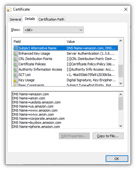Open the Show filter dropdown
The width and height of the screenshot is (136, 170).
pos(53,30)
